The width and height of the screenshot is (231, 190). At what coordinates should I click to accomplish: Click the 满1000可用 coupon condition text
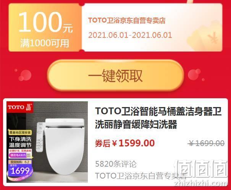point(45,43)
